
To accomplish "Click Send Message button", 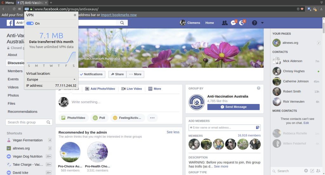I will point(233,107).
